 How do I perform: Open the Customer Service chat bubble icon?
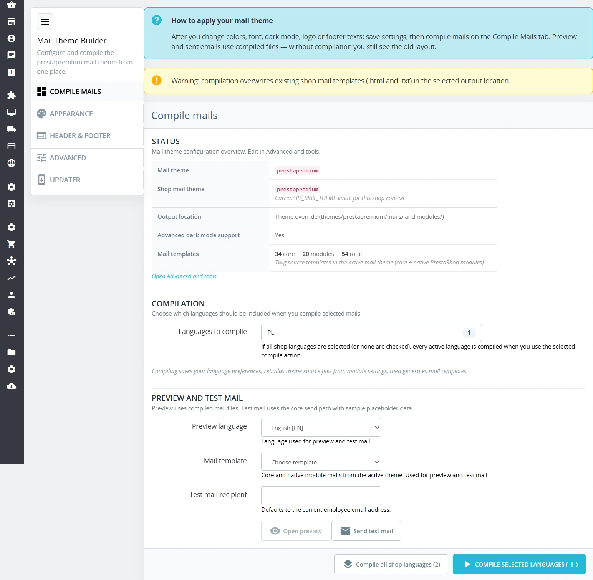(x=12, y=55)
